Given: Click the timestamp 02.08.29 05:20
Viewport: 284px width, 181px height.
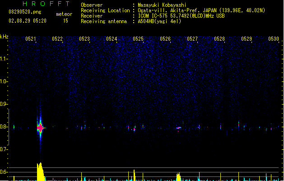Looking at the screenshot, I should tap(28, 21).
